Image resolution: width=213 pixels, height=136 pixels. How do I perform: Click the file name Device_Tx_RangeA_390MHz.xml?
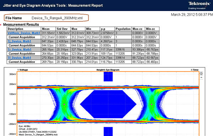pos(57,18)
